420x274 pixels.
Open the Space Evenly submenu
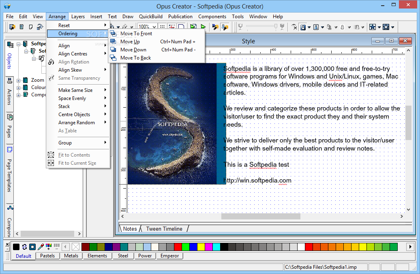pyautogui.click(x=78, y=98)
